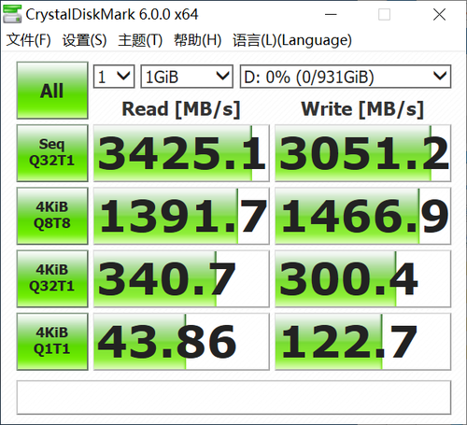This screenshot has width=467, height=425.
Task: Click the empty comment field at the bottom
Action: [233, 397]
